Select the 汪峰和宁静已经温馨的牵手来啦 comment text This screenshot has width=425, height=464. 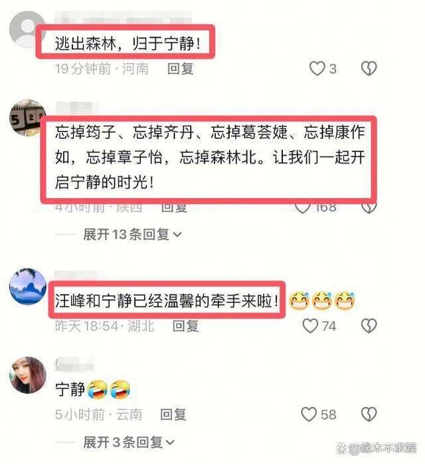167,301
